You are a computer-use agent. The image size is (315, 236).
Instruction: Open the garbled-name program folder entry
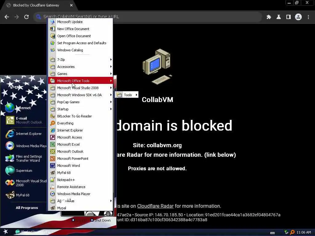[81, 201]
